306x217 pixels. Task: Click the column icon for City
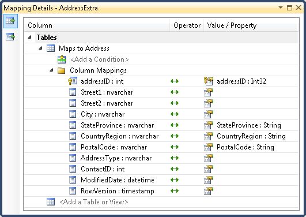[x=73, y=114]
